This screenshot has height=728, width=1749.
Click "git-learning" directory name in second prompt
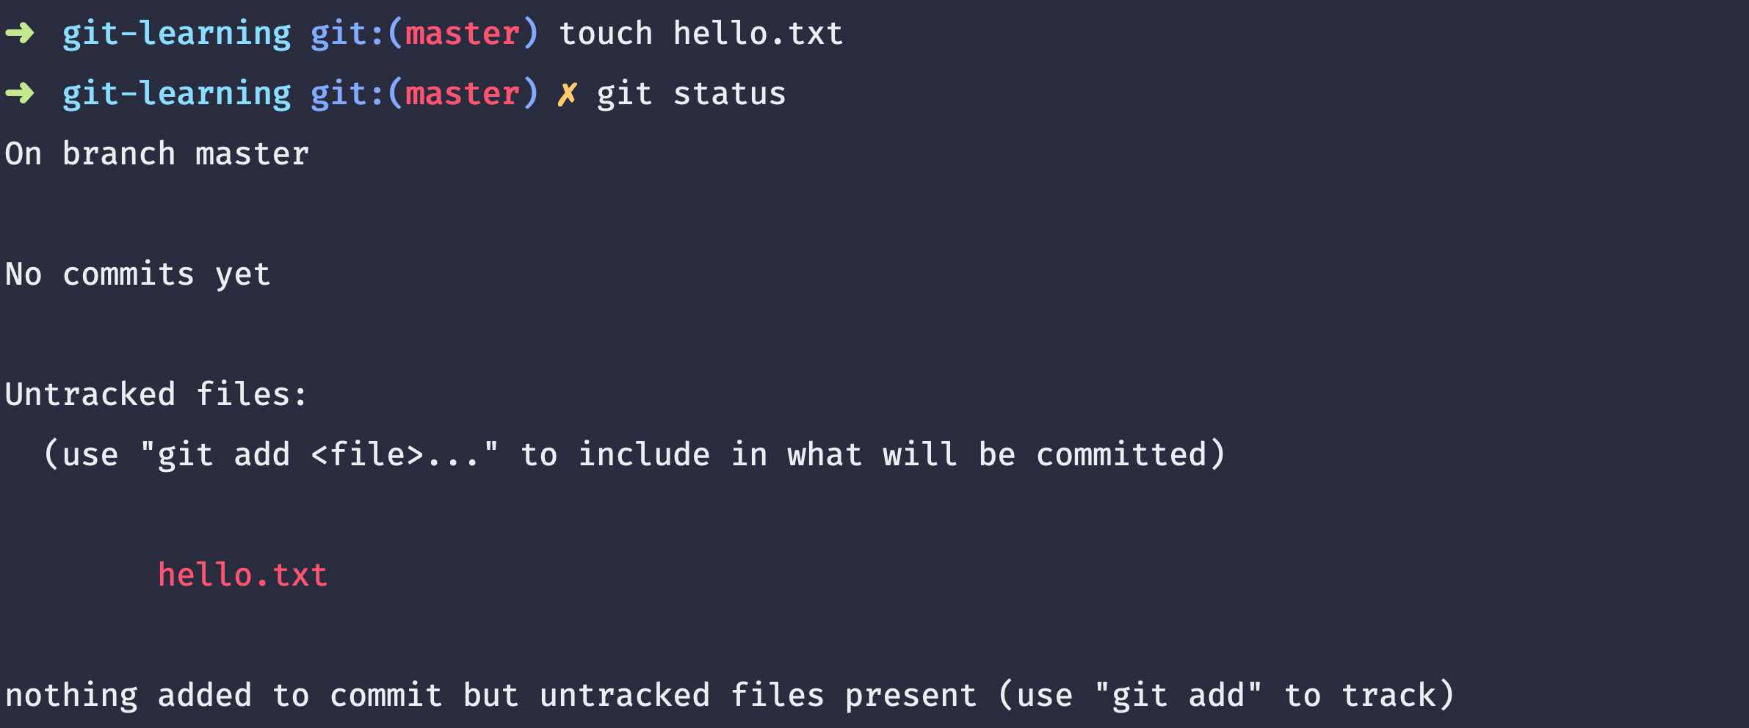[x=177, y=95]
